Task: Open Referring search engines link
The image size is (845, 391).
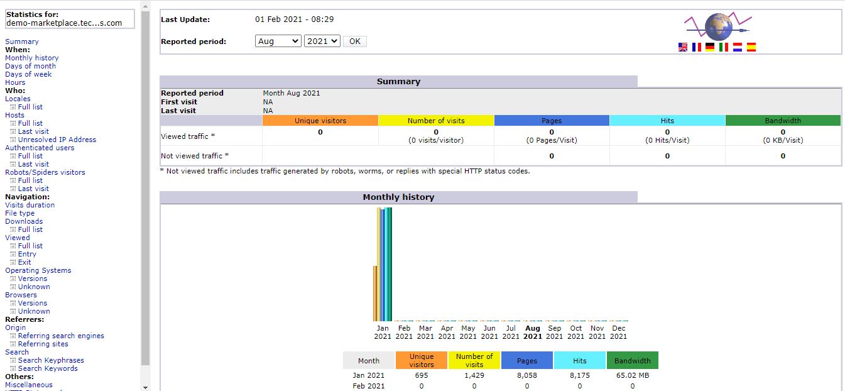Action: pos(61,336)
